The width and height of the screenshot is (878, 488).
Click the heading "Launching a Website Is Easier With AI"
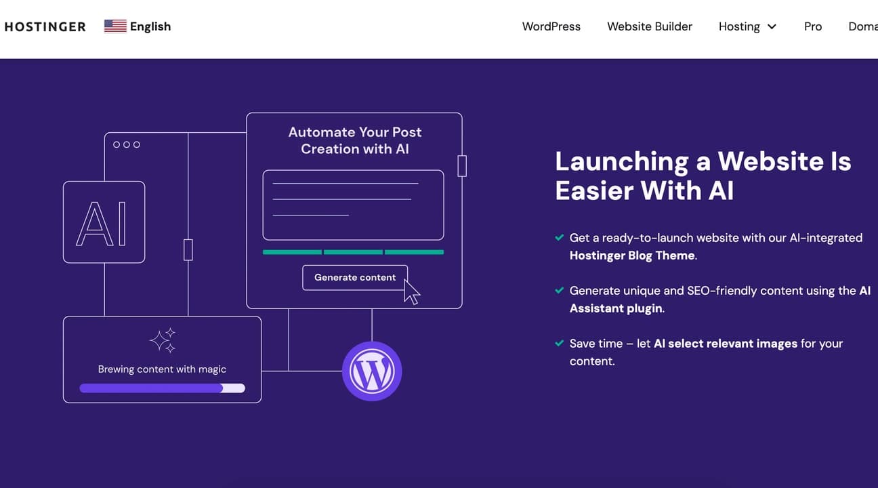(703, 176)
